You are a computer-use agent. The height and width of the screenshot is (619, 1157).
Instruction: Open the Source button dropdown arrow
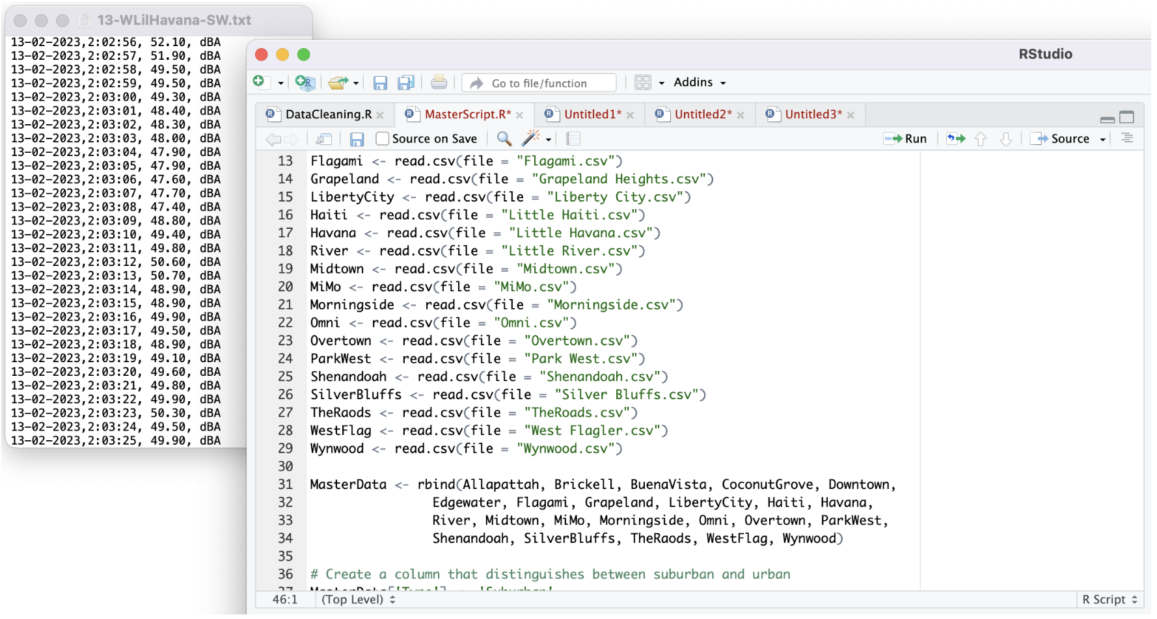point(1103,139)
